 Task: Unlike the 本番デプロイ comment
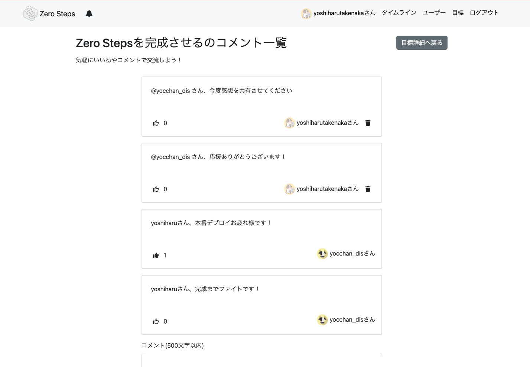156,255
